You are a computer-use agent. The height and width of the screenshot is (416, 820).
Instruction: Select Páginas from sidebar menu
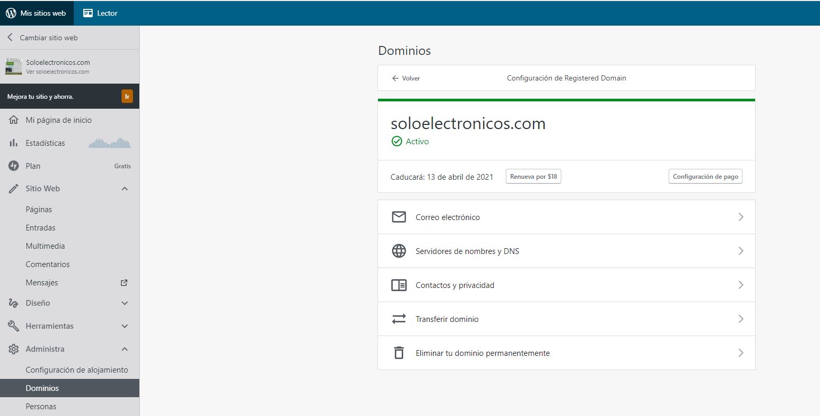point(39,210)
